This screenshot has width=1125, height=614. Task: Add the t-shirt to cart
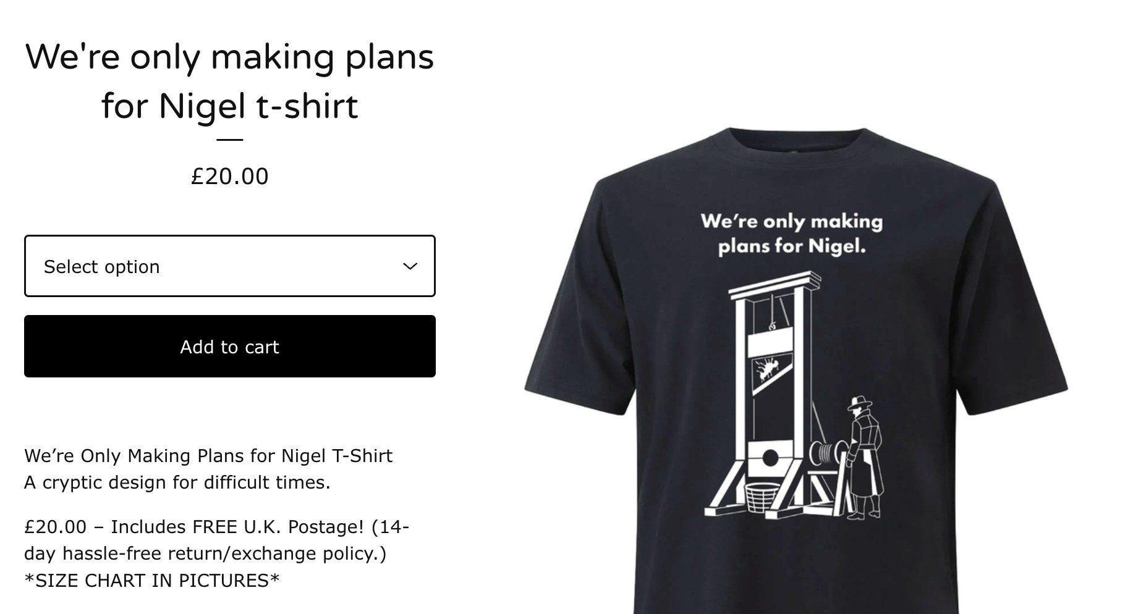tap(230, 347)
